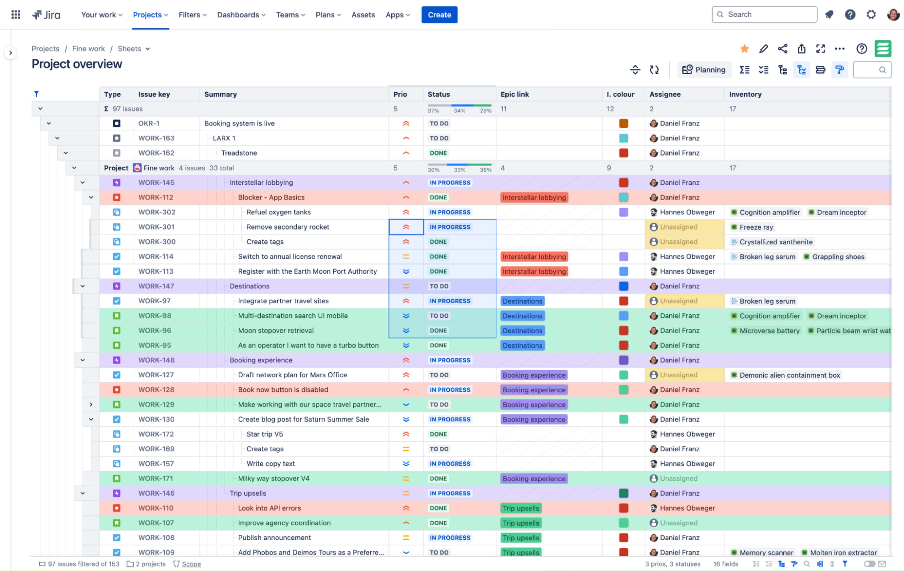This screenshot has height=571, width=904.
Task: Toggle the switch in bottom status bar
Action: [x=869, y=564]
